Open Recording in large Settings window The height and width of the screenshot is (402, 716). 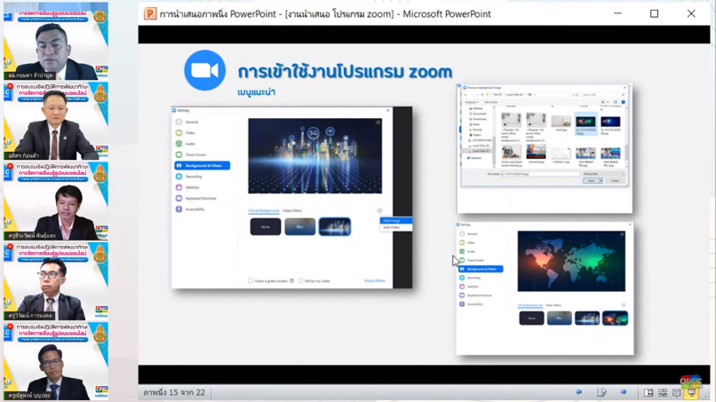click(193, 177)
